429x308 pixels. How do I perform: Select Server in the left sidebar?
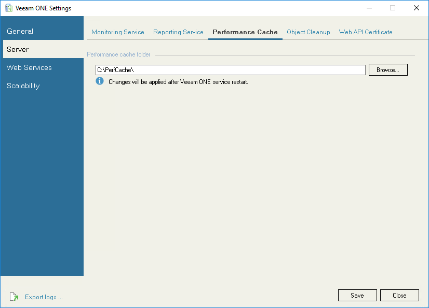(x=17, y=49)
